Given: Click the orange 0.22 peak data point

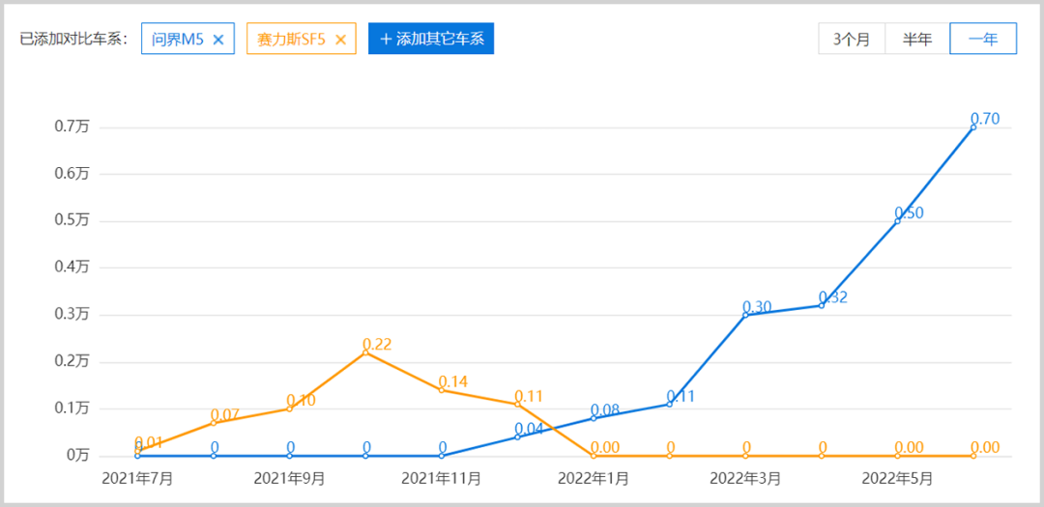Looking at the screenshot, I should (365, 352).
